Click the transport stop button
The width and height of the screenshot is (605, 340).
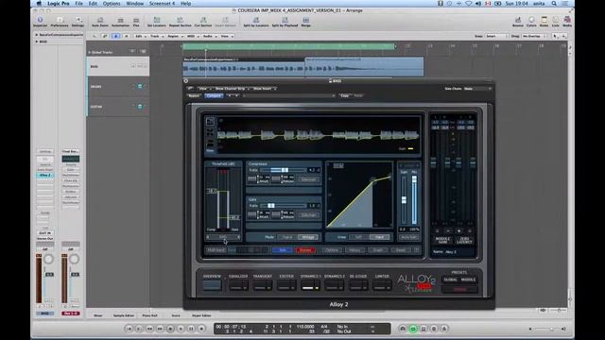[x=170, y=329]
